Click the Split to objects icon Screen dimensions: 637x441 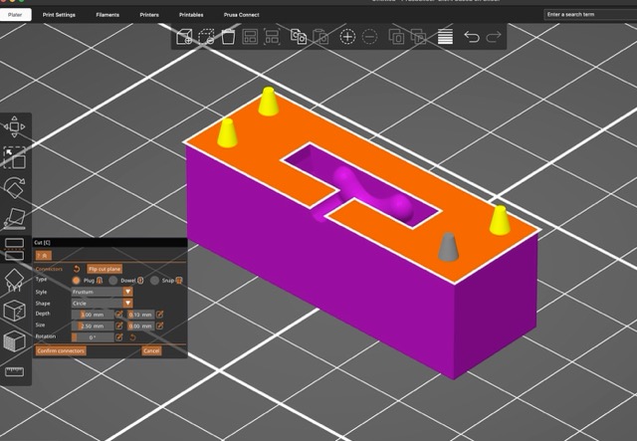click(396, 37)
